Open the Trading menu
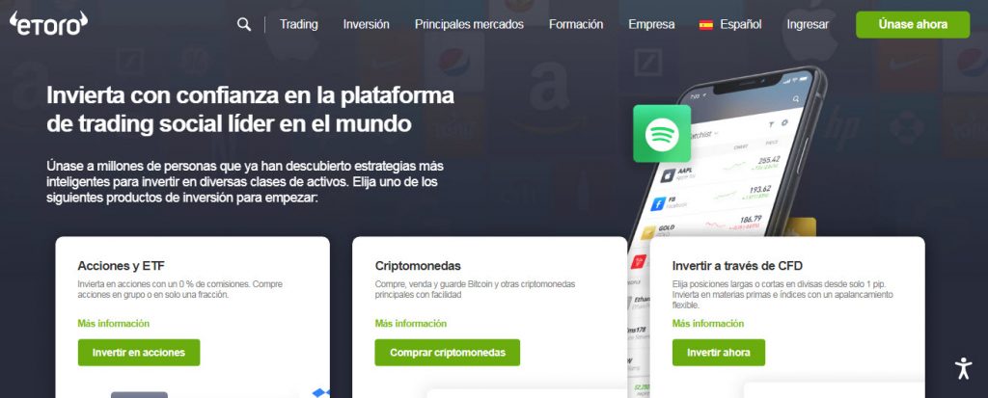Screen dimensions: 988x398 (299, 24)
